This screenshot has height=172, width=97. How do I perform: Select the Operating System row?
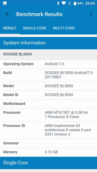[48, 64]
